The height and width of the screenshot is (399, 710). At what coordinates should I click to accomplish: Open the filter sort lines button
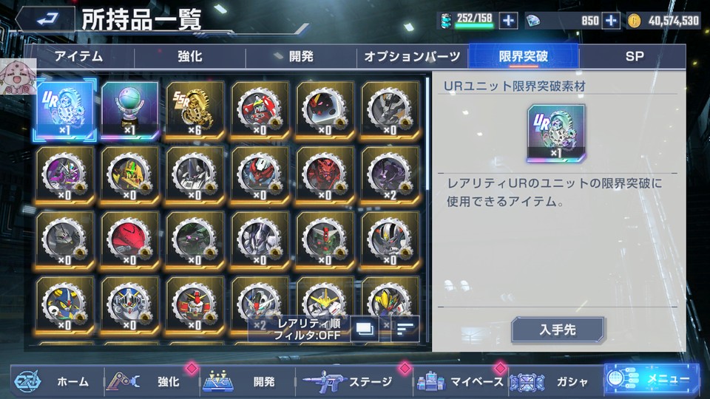coord(405,329)
